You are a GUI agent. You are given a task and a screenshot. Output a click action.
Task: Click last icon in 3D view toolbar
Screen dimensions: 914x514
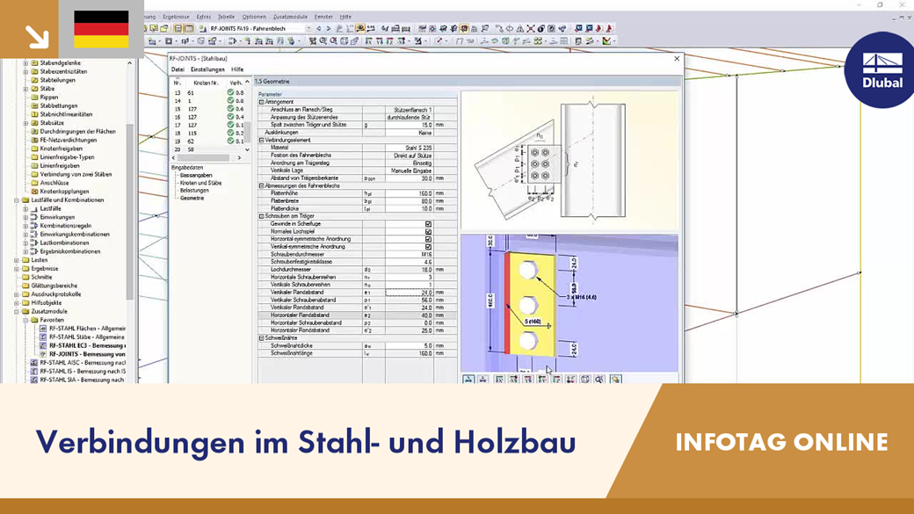(615, 380)
